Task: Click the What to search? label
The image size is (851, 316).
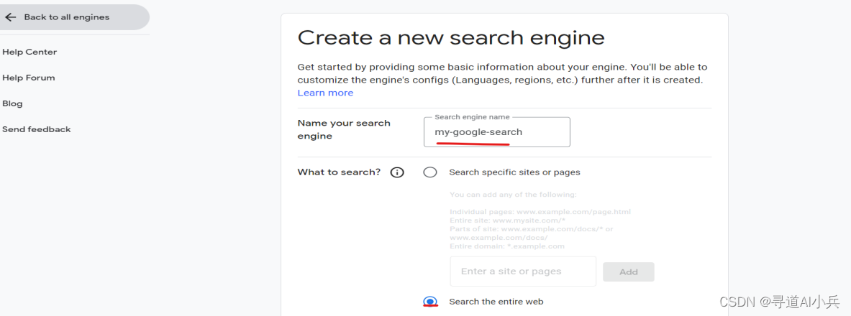Action: click(x=339, y=172)
